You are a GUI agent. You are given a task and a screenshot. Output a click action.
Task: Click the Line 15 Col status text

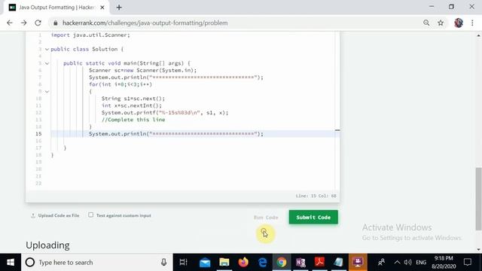point(316,196)
